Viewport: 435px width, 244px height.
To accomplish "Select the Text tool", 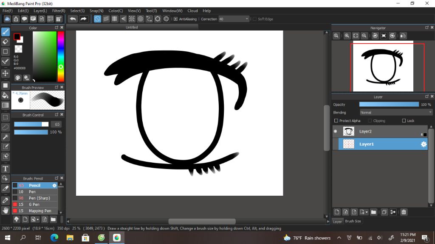I will pos(6,169).
